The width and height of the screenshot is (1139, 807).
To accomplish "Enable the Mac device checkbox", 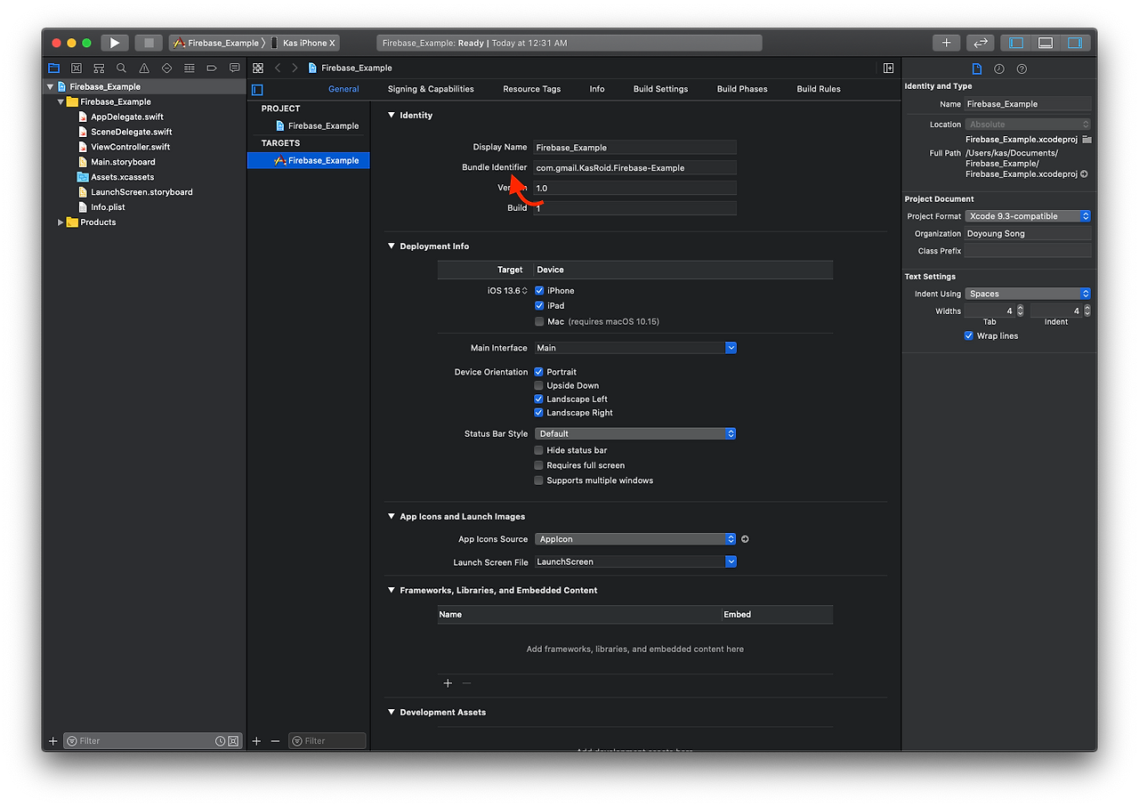I will tap(539, 321).
